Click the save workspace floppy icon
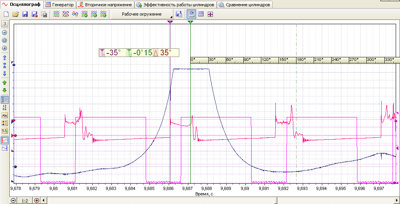This screenshot has width=400, height=204. point(179,14)
